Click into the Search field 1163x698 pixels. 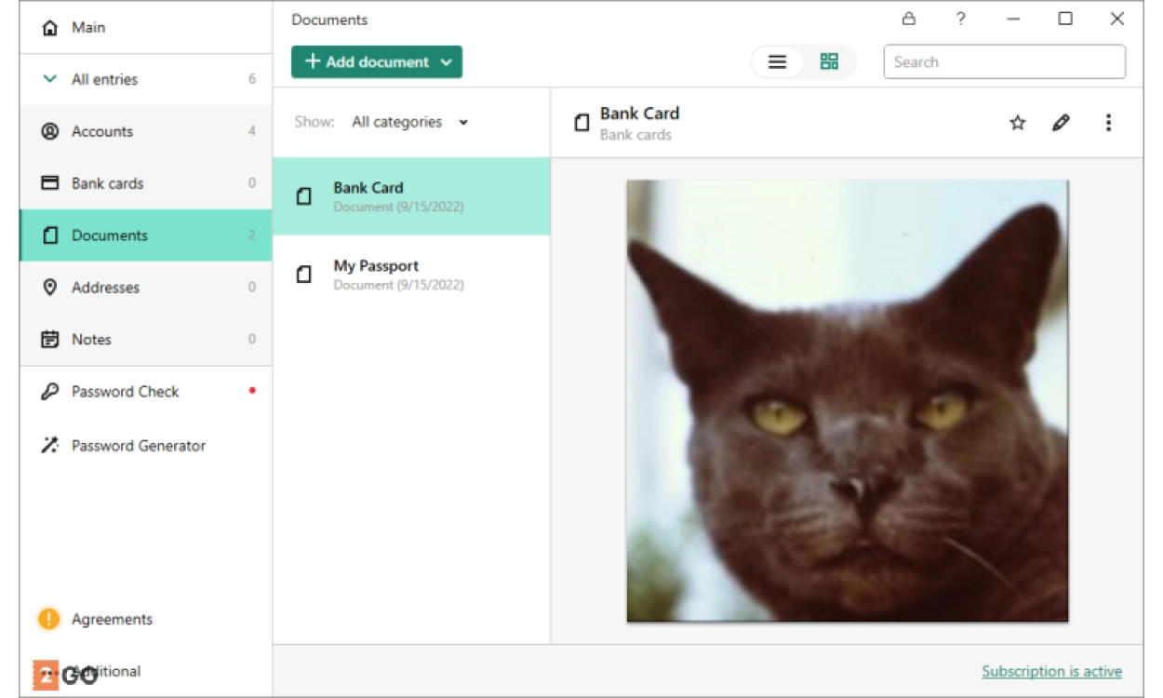point(1004,62)
